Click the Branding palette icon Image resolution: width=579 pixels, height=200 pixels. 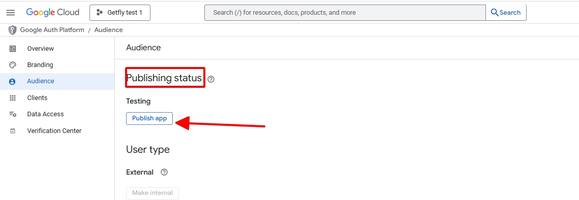(13, 65)
